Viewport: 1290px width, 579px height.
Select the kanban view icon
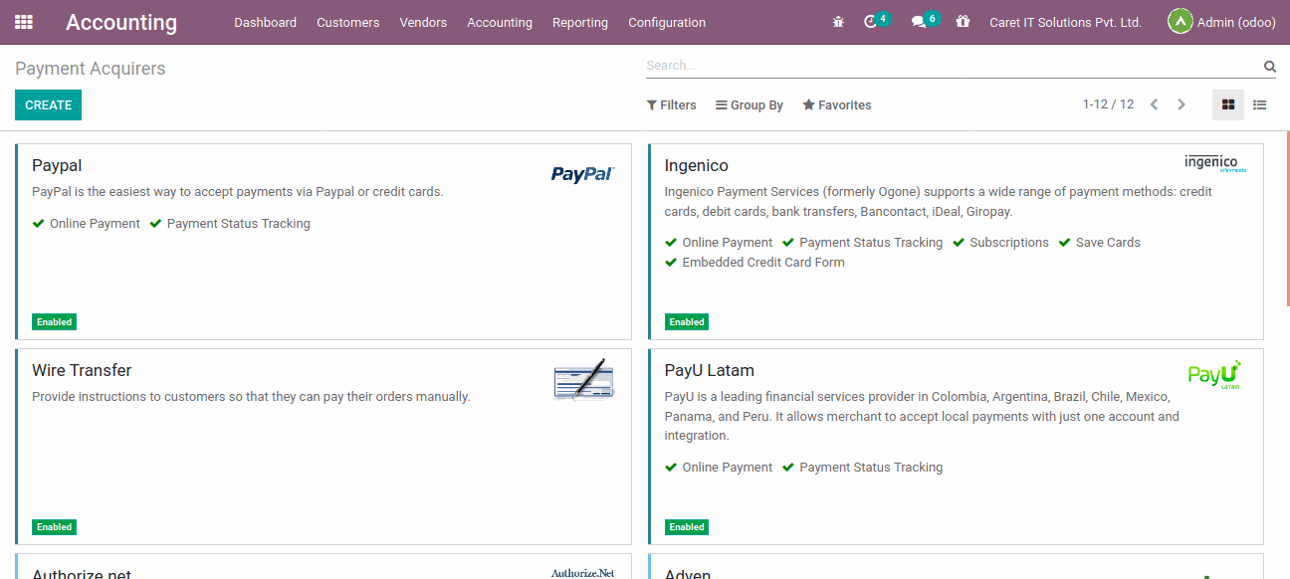1227,104
